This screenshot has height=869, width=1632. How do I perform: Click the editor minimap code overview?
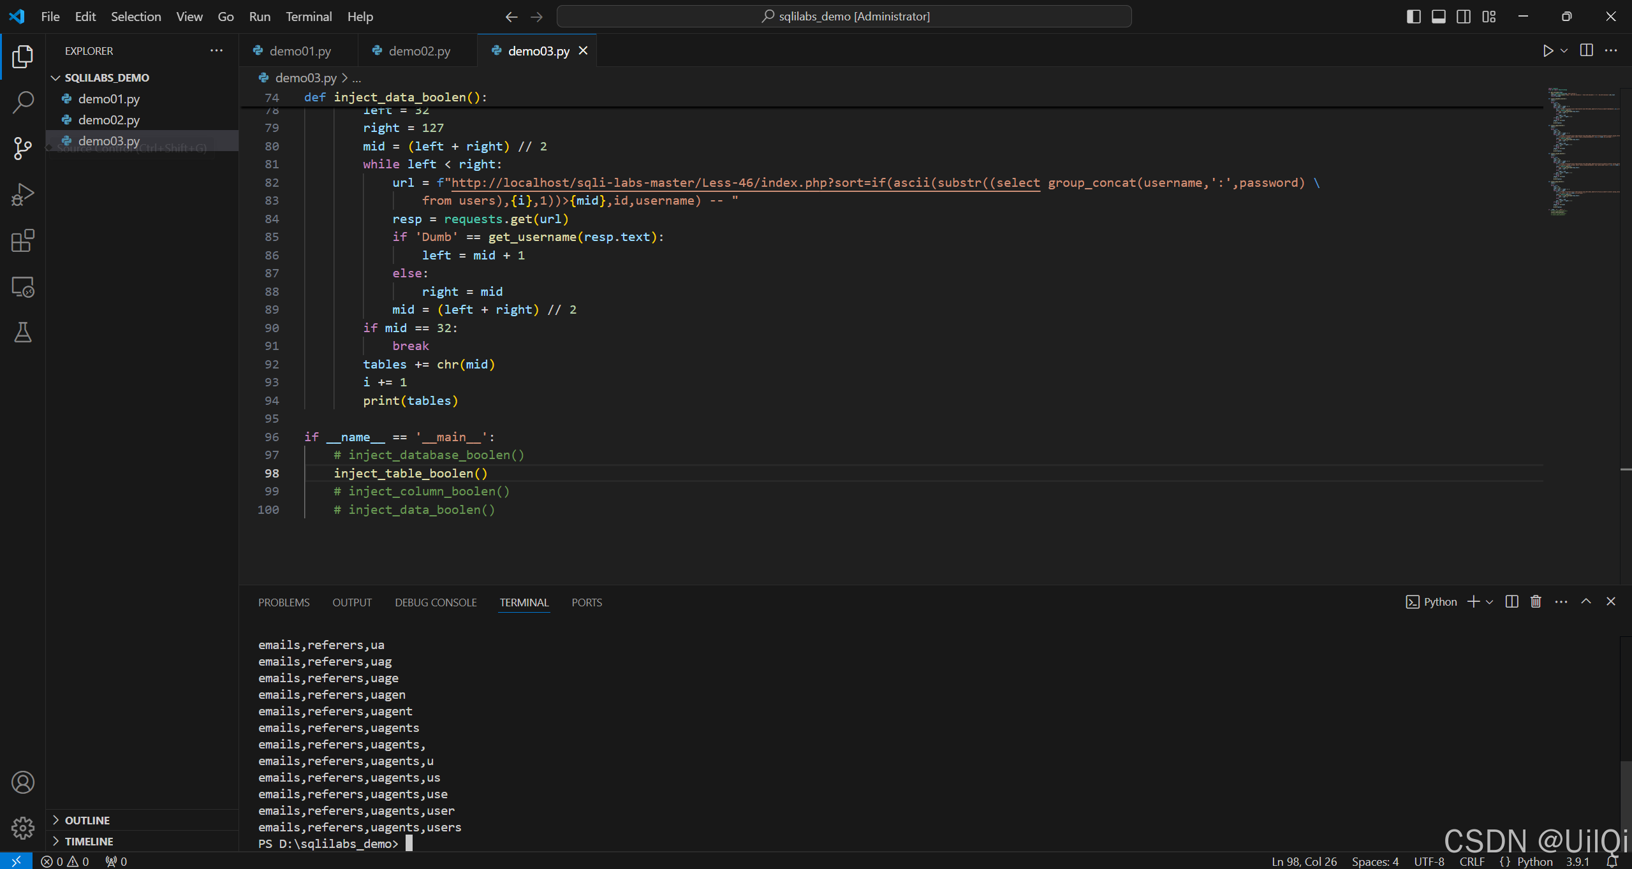[1583, 153]
